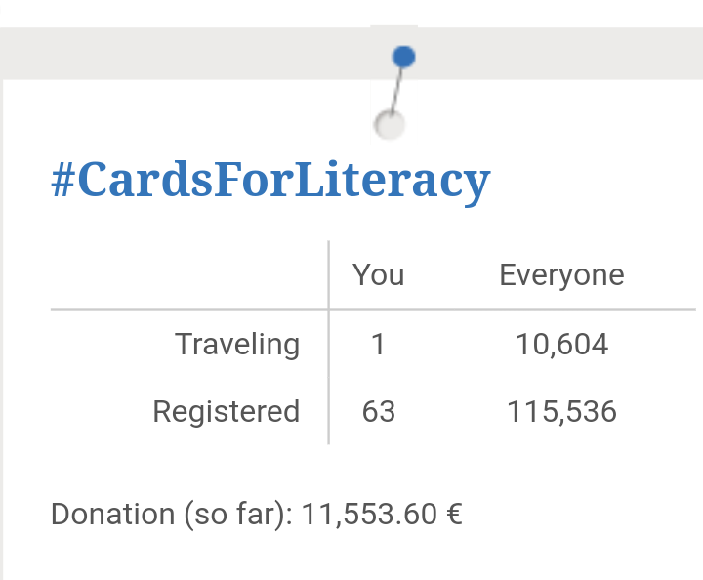This screenshot has height=580, width=703.
Task: Open everyone's registered count 115,536
Action: point(561,412)
